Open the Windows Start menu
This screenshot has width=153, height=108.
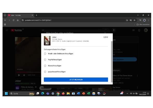click(x=6, y=93)
